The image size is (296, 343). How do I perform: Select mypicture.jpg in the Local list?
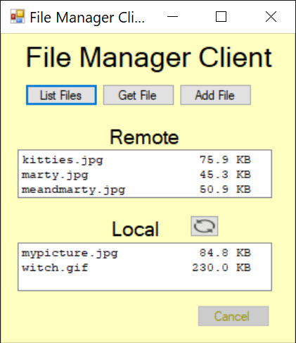click(x=145, y=253)
